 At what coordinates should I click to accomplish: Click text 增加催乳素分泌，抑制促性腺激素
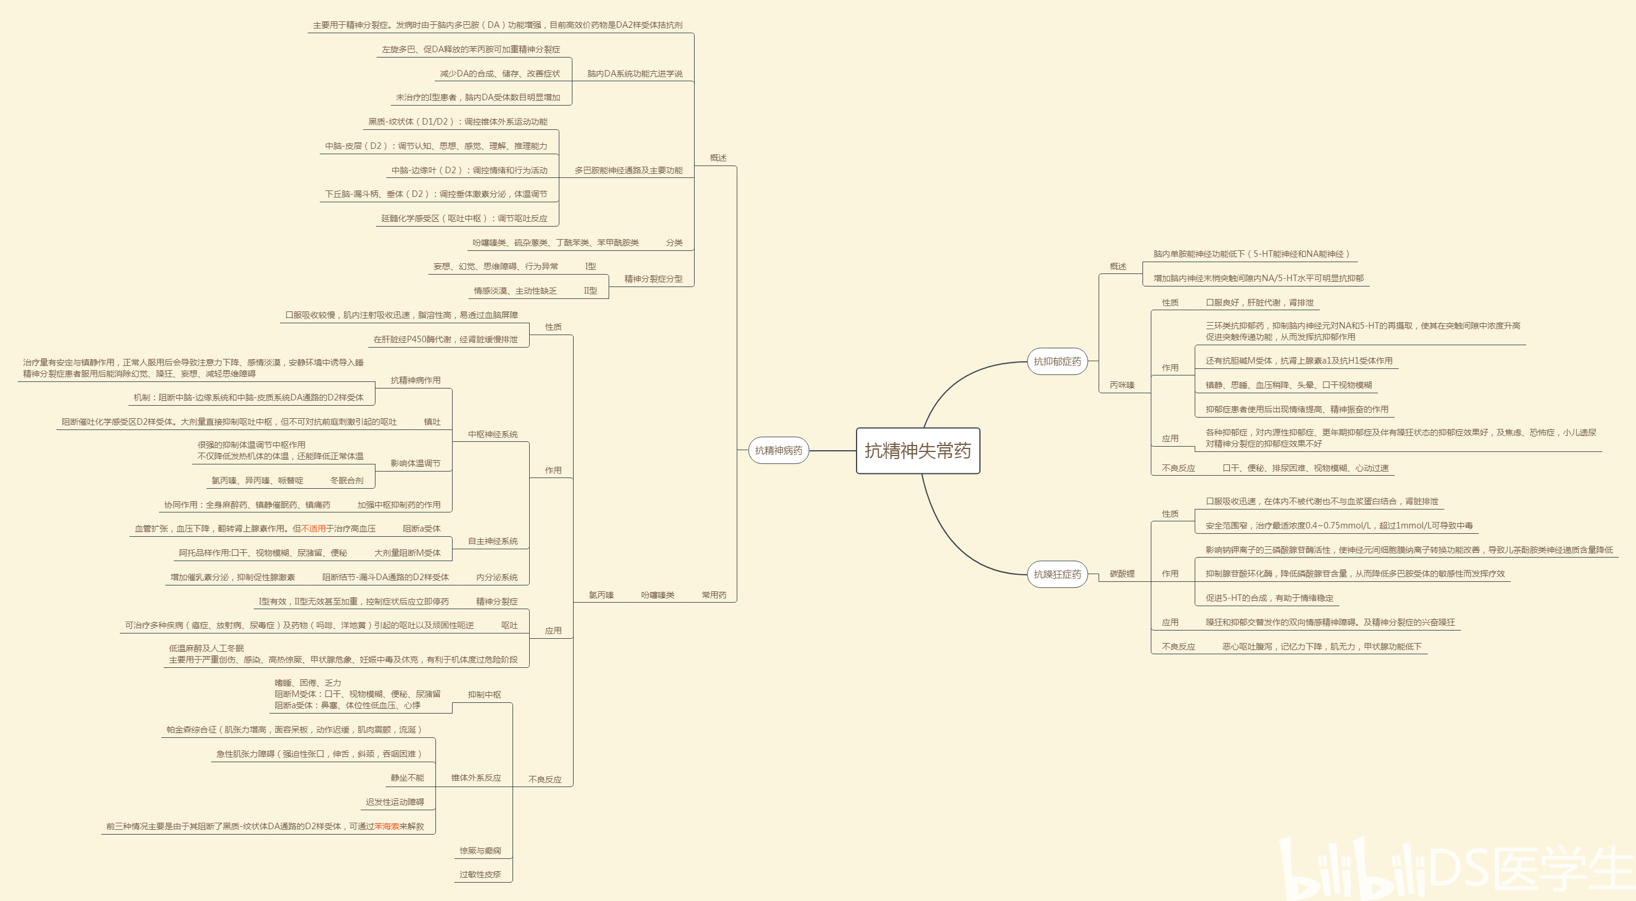[x=233, y=577]
